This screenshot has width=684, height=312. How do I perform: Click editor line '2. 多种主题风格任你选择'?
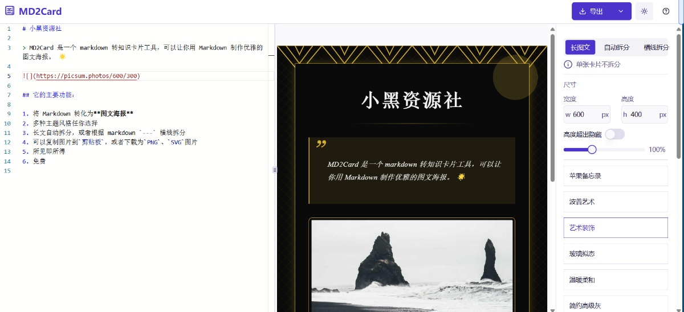click(x=60, y=123)
